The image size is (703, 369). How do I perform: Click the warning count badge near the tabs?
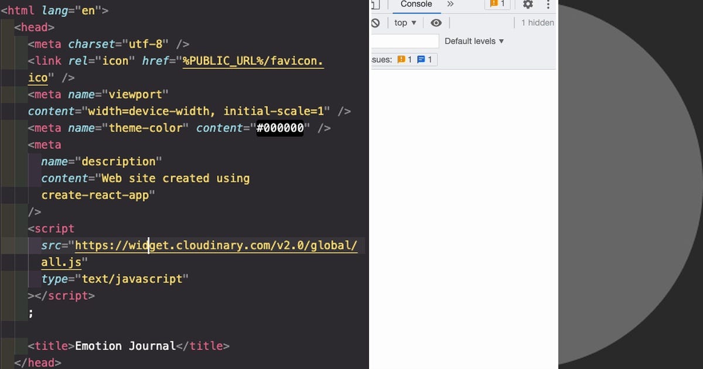click(497, 4)
